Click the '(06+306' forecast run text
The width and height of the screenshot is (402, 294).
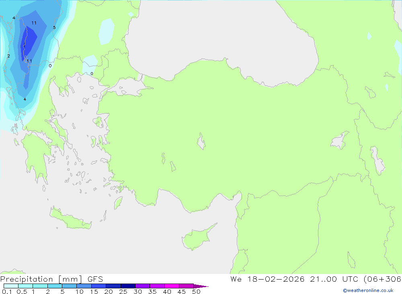click(x=383, y=279)
